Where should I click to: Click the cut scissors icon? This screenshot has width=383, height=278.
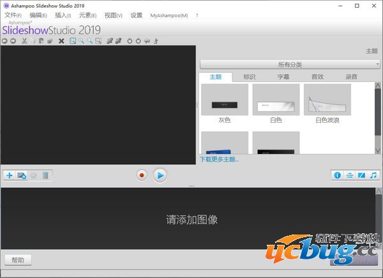coord(24,41)
